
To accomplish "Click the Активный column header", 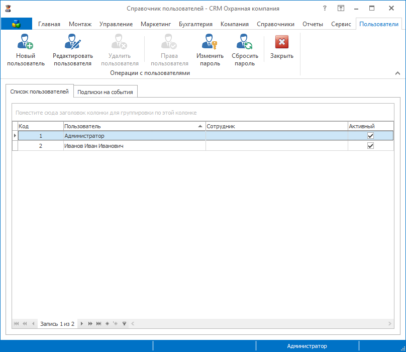I will coord(370,126).
